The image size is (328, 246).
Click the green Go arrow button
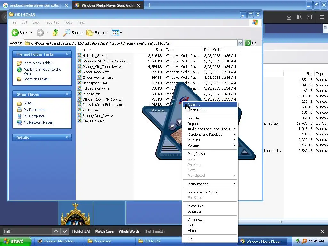pos(248,43)
